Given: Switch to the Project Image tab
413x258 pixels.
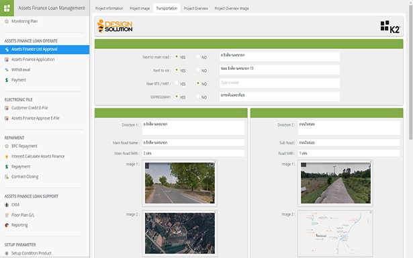Looking at the screenshot, I should [x=140, y=9].
